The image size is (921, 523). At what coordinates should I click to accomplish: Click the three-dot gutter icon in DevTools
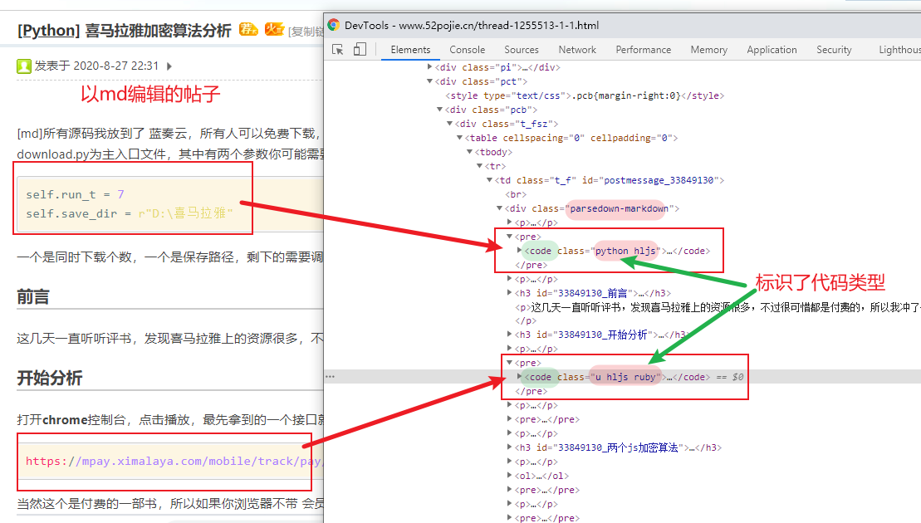pyautogui.click(x=330, y=376)
